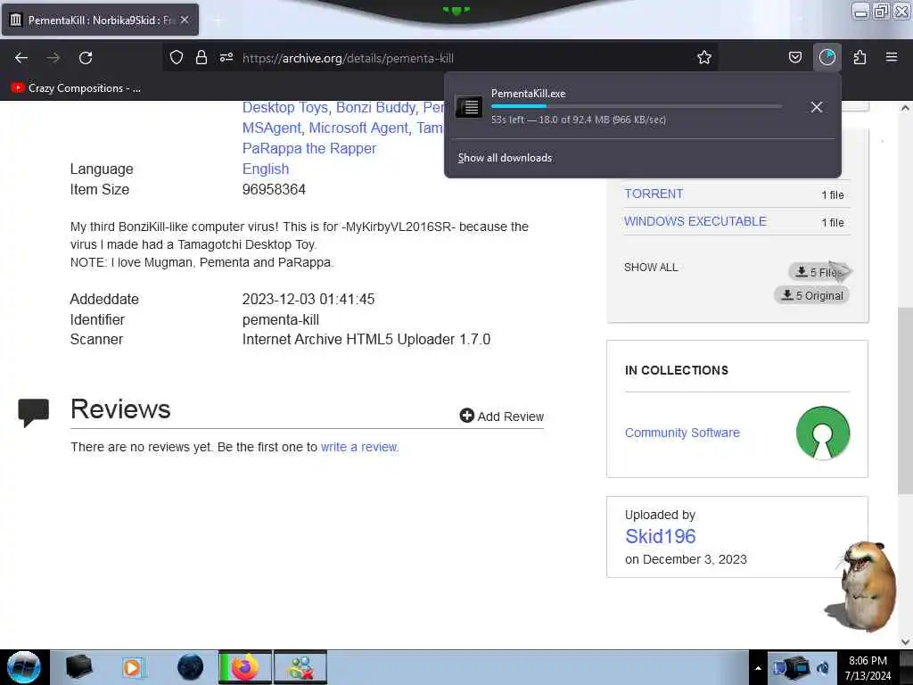This screenshot has height=685, width=913.
Task: Open the black box taskbar icon
Action: coord(78,667)
